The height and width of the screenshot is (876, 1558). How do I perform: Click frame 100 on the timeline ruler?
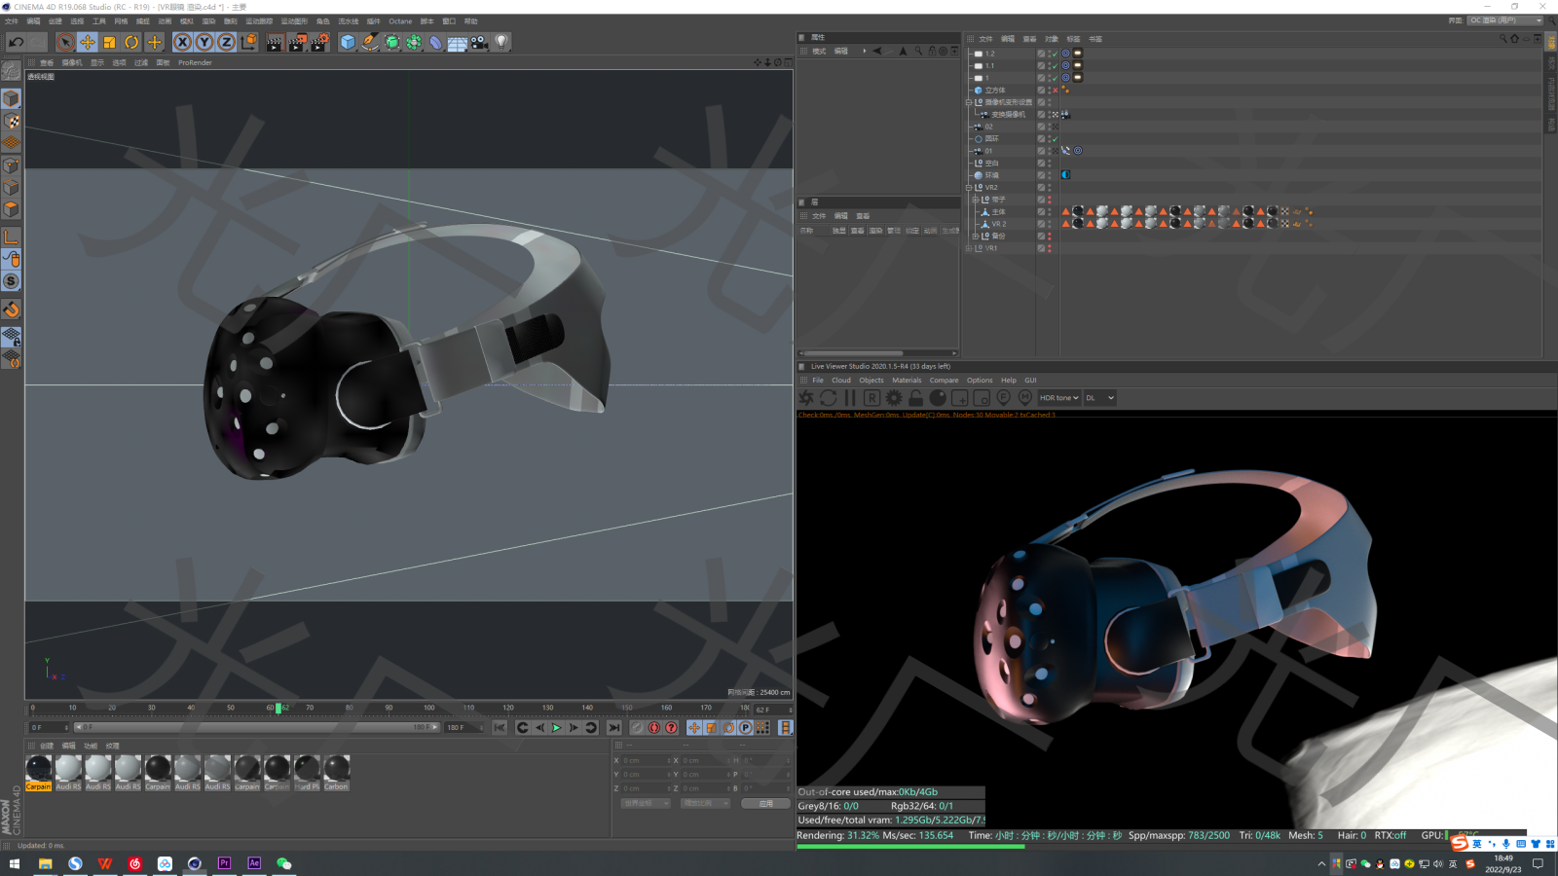[x=428, y=708]
